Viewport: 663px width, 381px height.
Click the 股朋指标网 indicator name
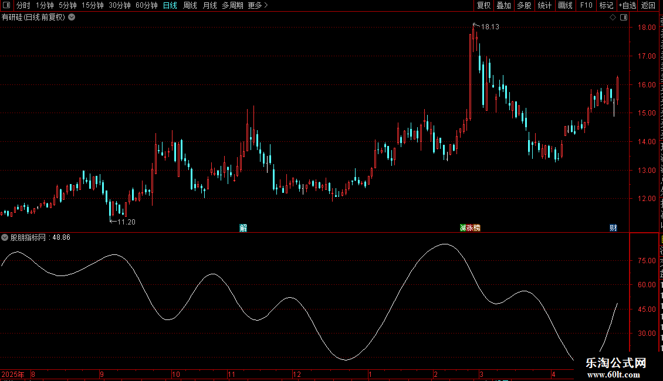point(28,237)
